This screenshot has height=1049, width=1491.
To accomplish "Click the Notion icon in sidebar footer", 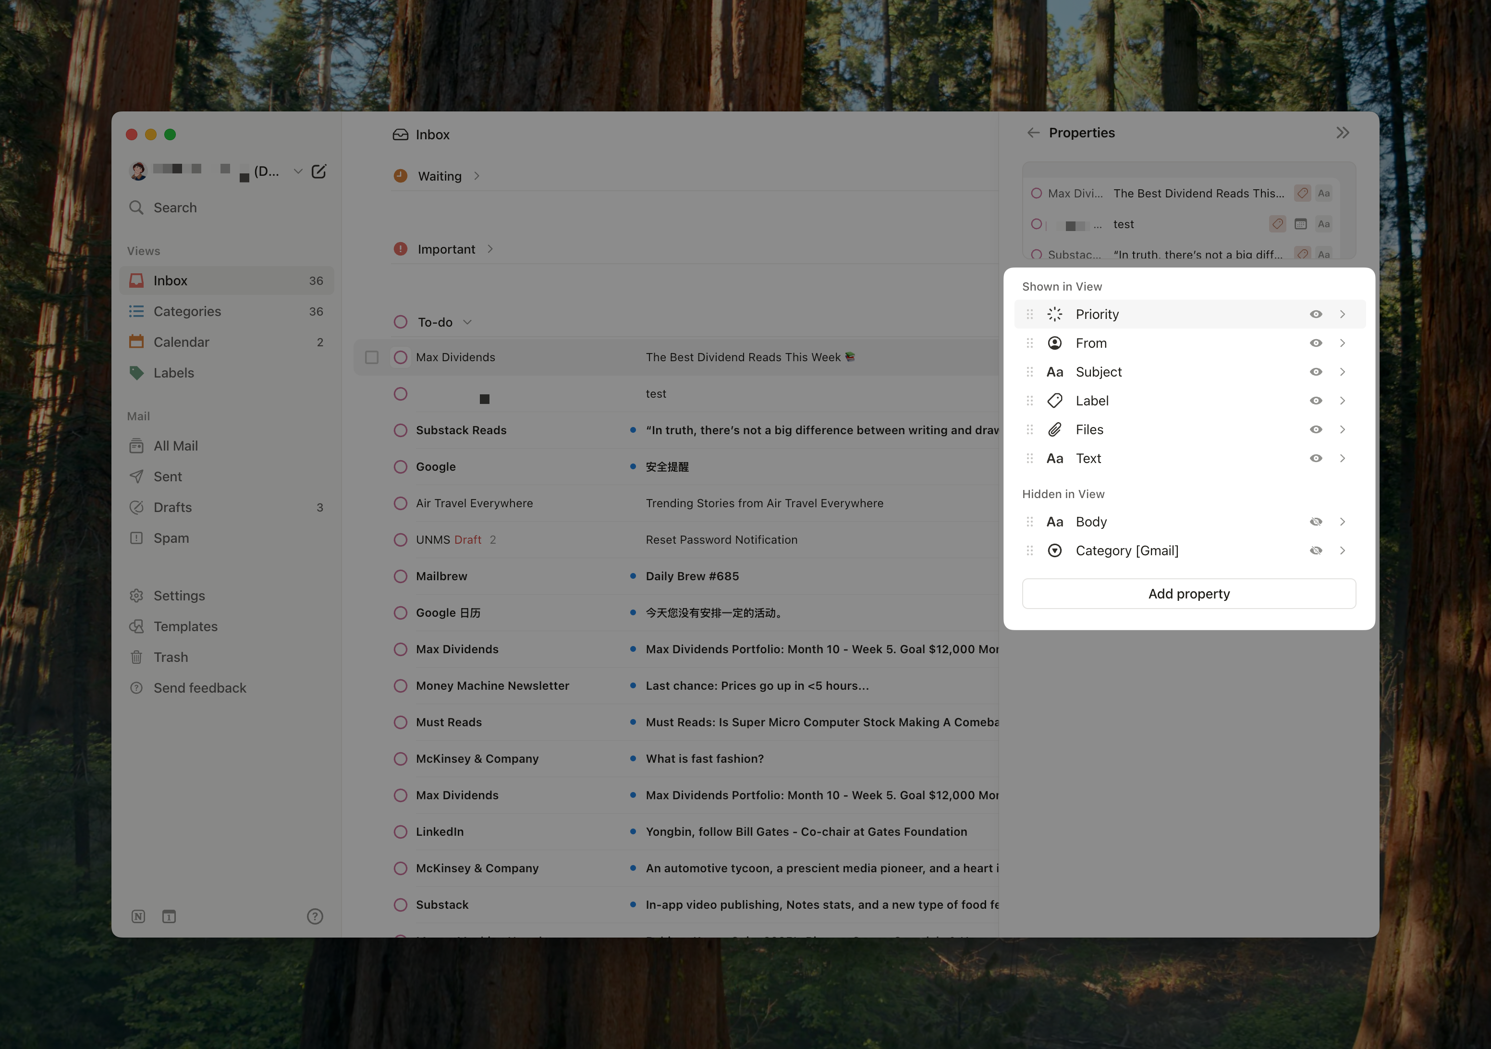I will (138, 916).
